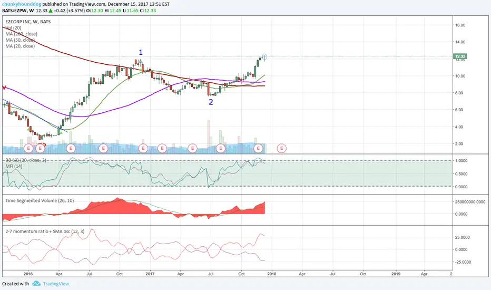This screenshot has height=290, width=491.
Task: Click the future earnings marker before 2018
Action: [281, 148]
